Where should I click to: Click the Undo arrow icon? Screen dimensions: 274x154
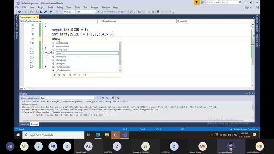point(51,12)
